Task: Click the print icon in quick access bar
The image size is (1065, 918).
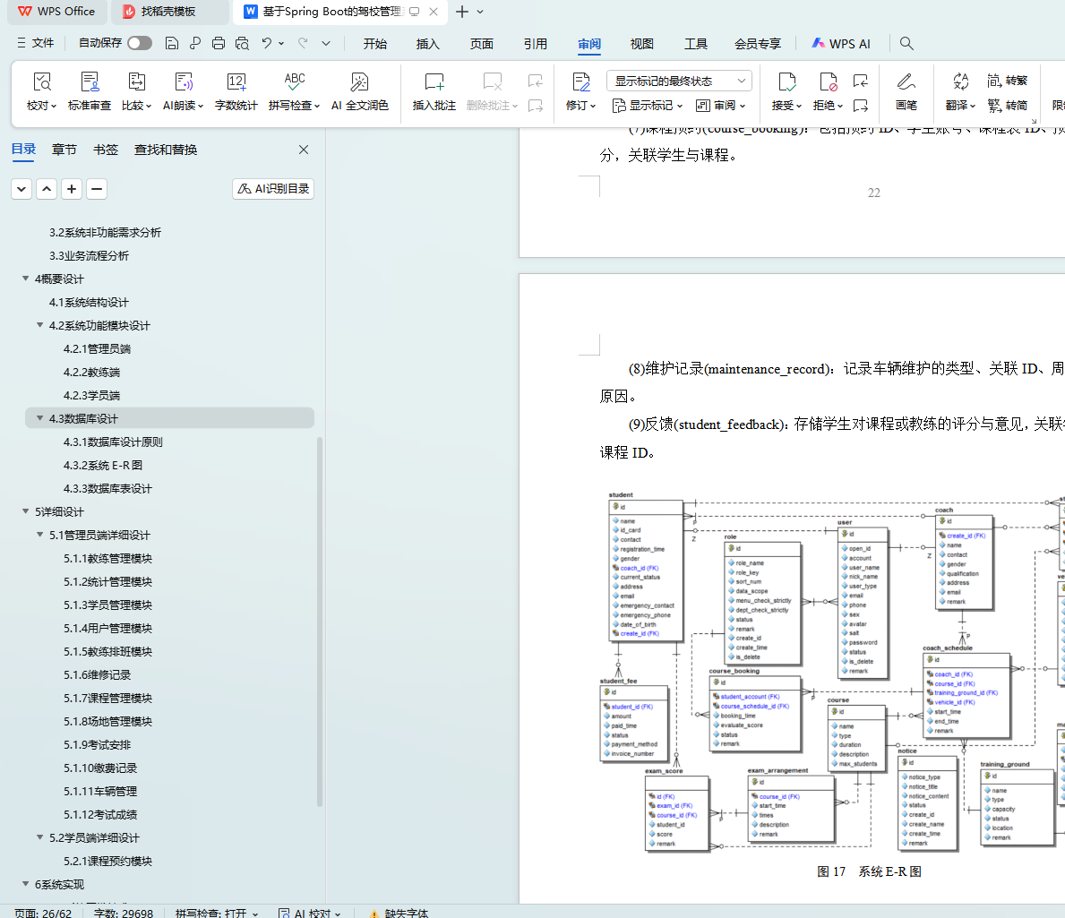Action: (x=219, y=43)
